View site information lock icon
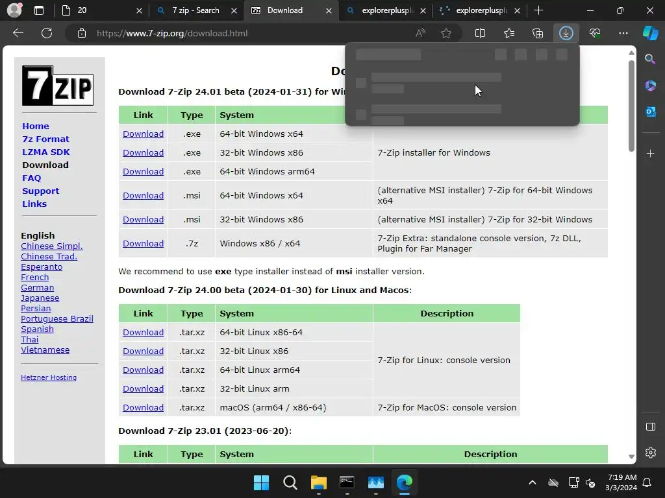The image size is (665, 498). point(82,33)
